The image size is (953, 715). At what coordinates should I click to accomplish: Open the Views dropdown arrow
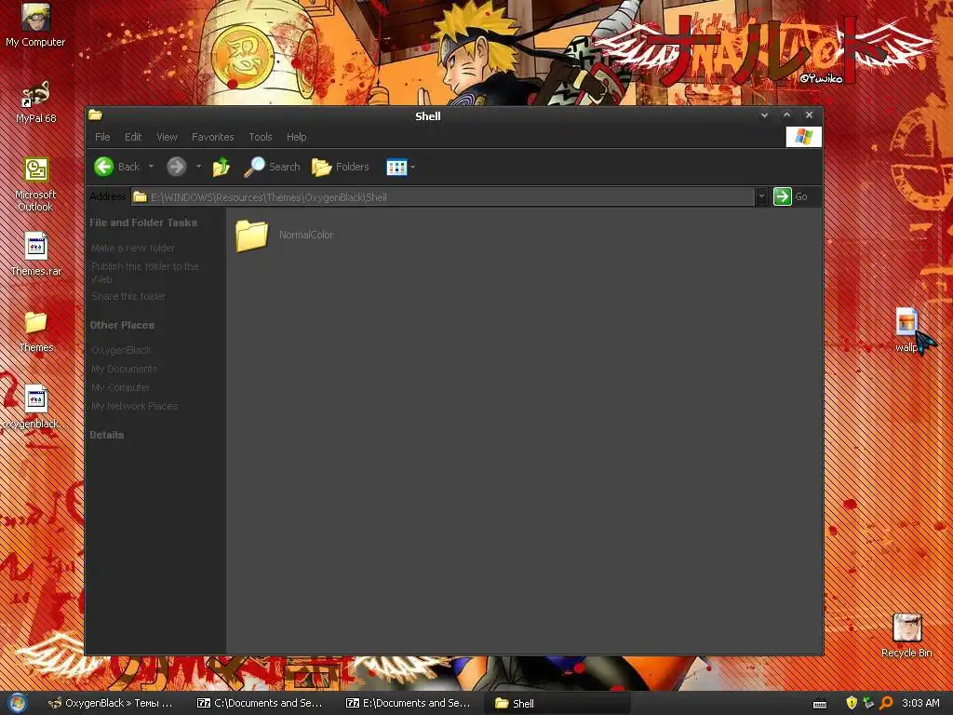pyautogui.click(x=412, y=168)
